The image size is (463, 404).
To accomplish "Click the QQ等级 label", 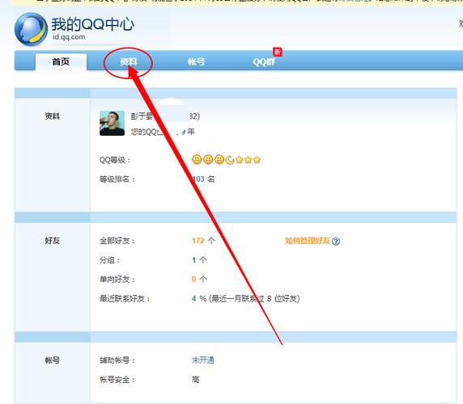I will point(115,160).
